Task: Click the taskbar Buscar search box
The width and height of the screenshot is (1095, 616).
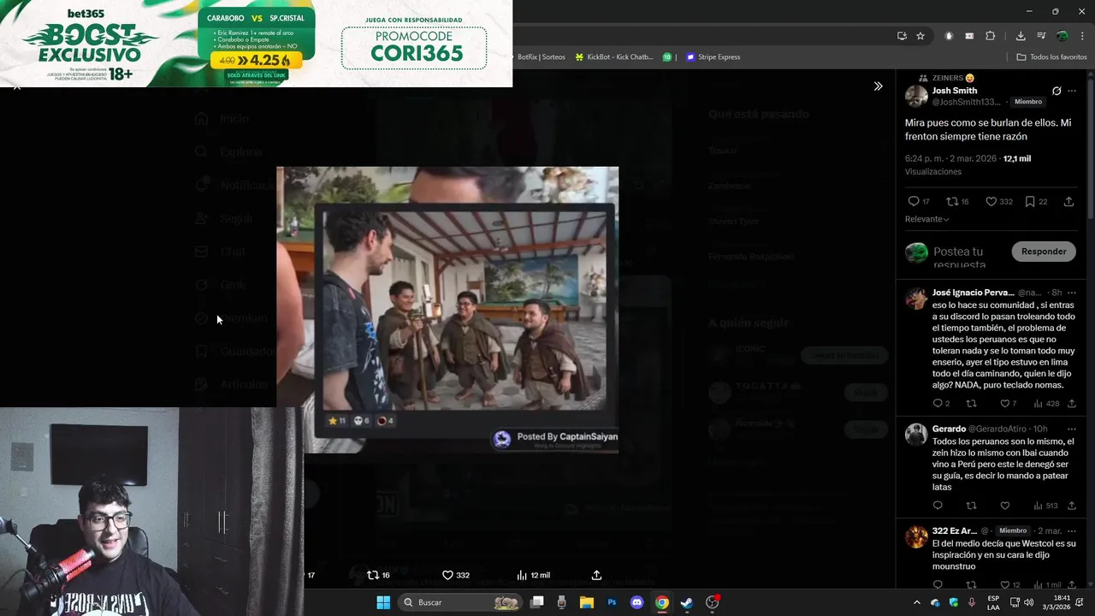Action: point(460,602)
